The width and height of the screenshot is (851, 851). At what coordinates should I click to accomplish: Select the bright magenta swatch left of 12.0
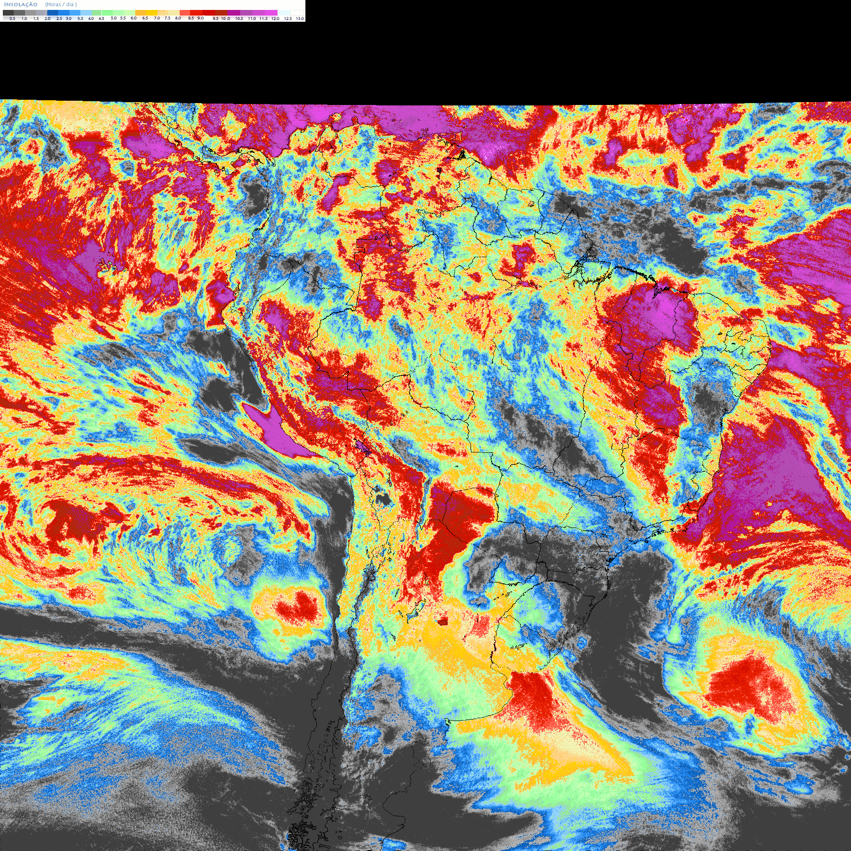coord(271,13)
